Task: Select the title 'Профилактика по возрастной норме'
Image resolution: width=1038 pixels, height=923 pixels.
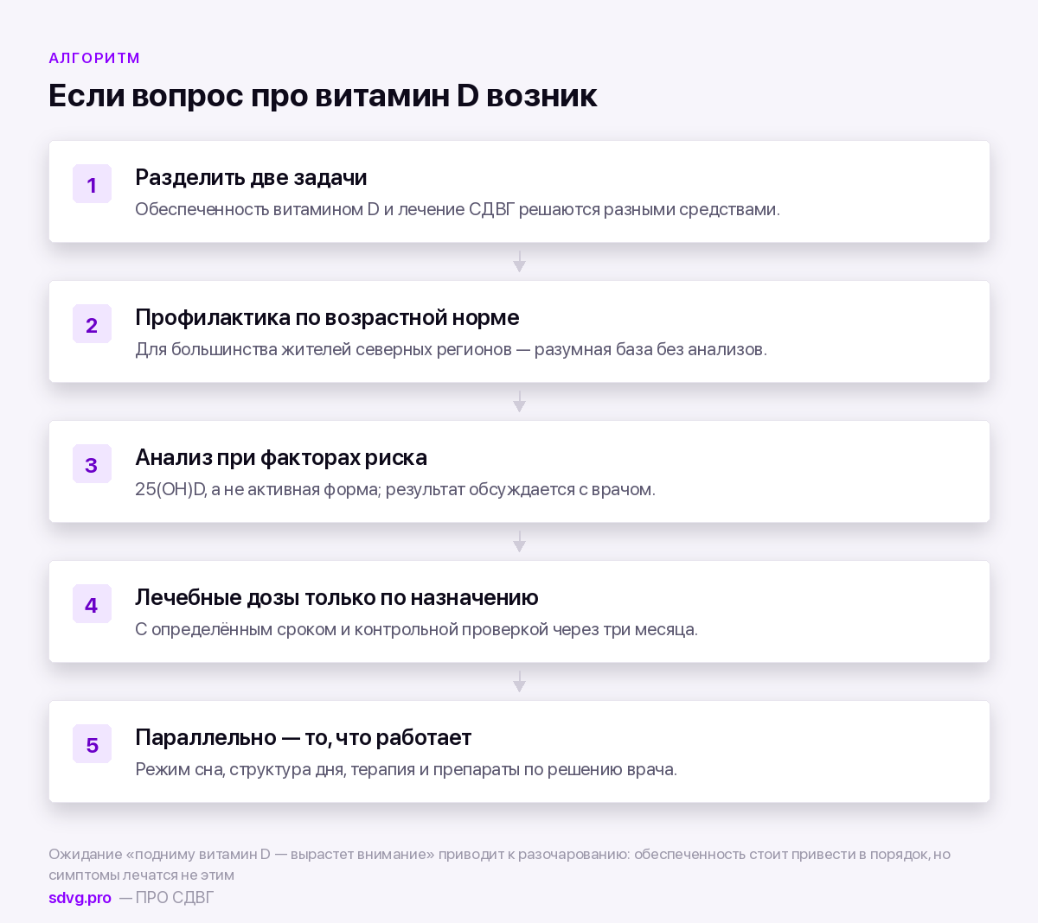Action: coord(327,317)
